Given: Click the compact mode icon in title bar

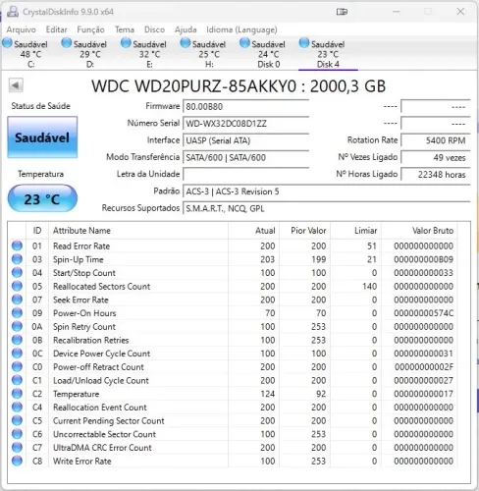Looking at the screenshot, I should click(x=342, y=12).
